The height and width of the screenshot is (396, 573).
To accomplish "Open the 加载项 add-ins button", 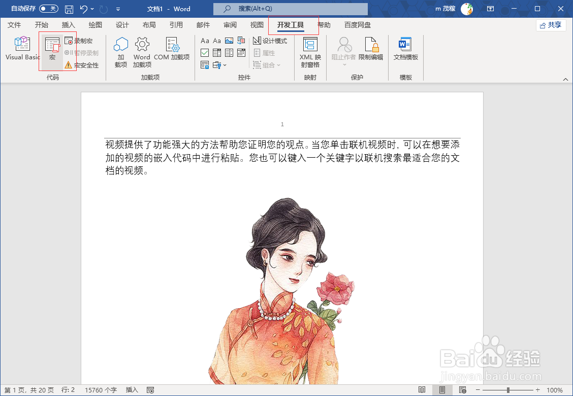I will click(120, 52).
